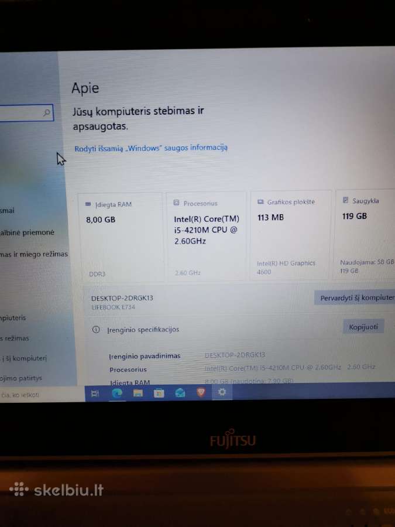This screenshot has width=395, height=527.
Task: Click the Intel(R) HD Graphics 4600 text
Action: pos(286,267)
